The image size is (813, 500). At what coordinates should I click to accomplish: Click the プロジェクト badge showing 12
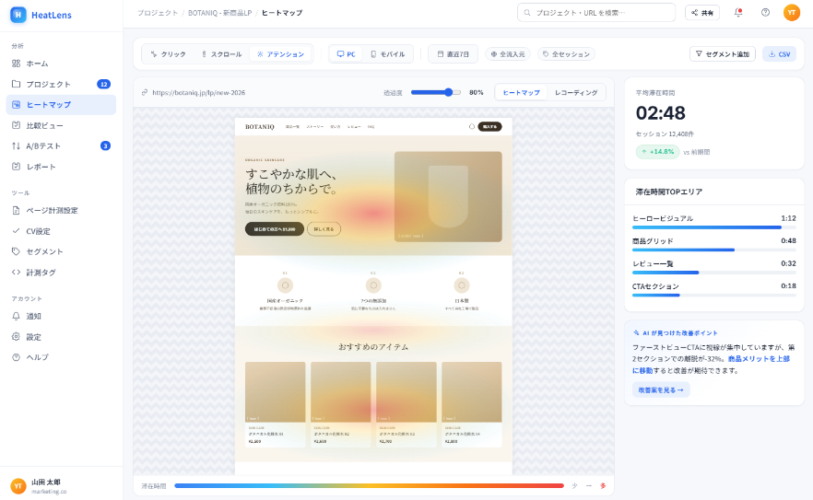click(x=103, y=84)
